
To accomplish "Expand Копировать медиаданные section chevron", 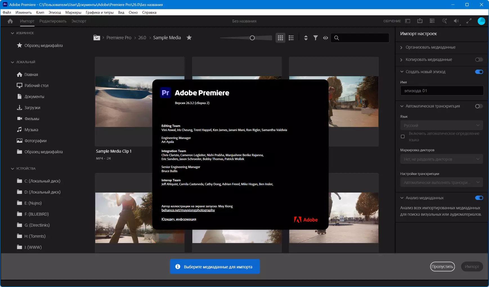I will (x=401, y=60).
